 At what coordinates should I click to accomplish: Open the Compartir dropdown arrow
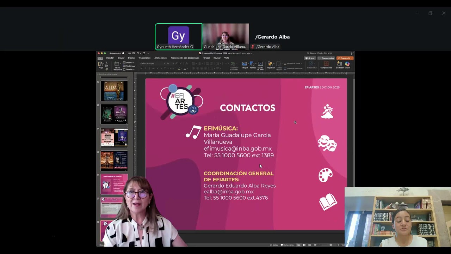352,58
